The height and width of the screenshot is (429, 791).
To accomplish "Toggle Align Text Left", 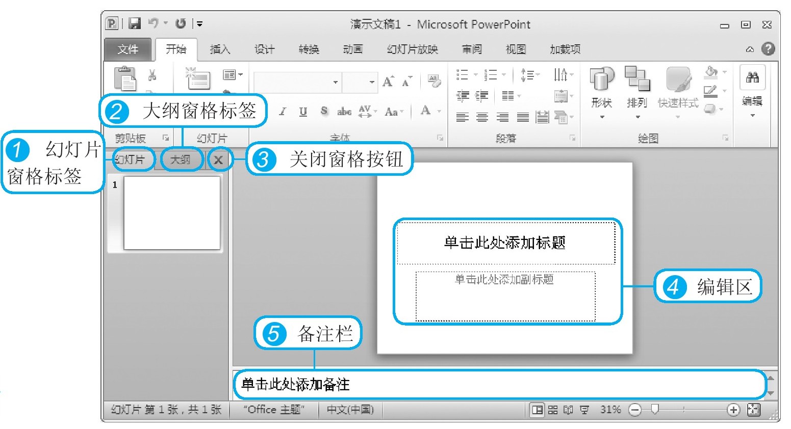I will point(463,117).
